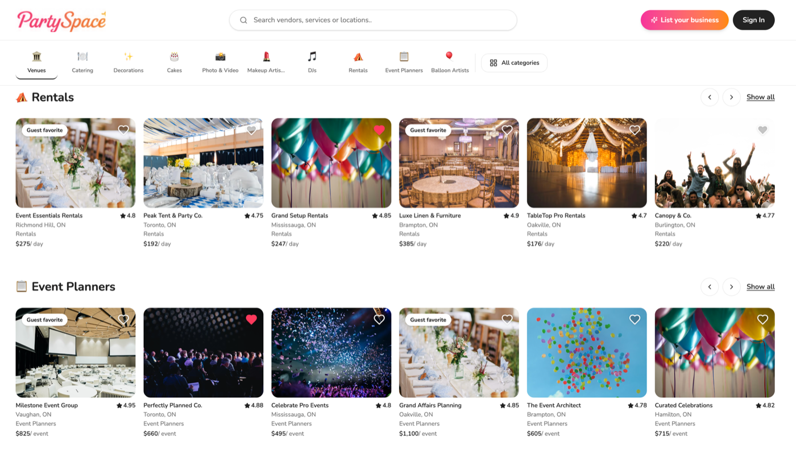The width and height of the screenshot is (796, 454).
Task: Unfavorite Grand Setup Rentals heart
Action: [379, 130]
